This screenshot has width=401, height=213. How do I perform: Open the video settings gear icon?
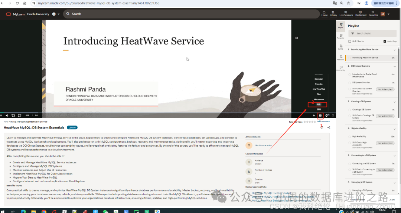pos(327,116)
